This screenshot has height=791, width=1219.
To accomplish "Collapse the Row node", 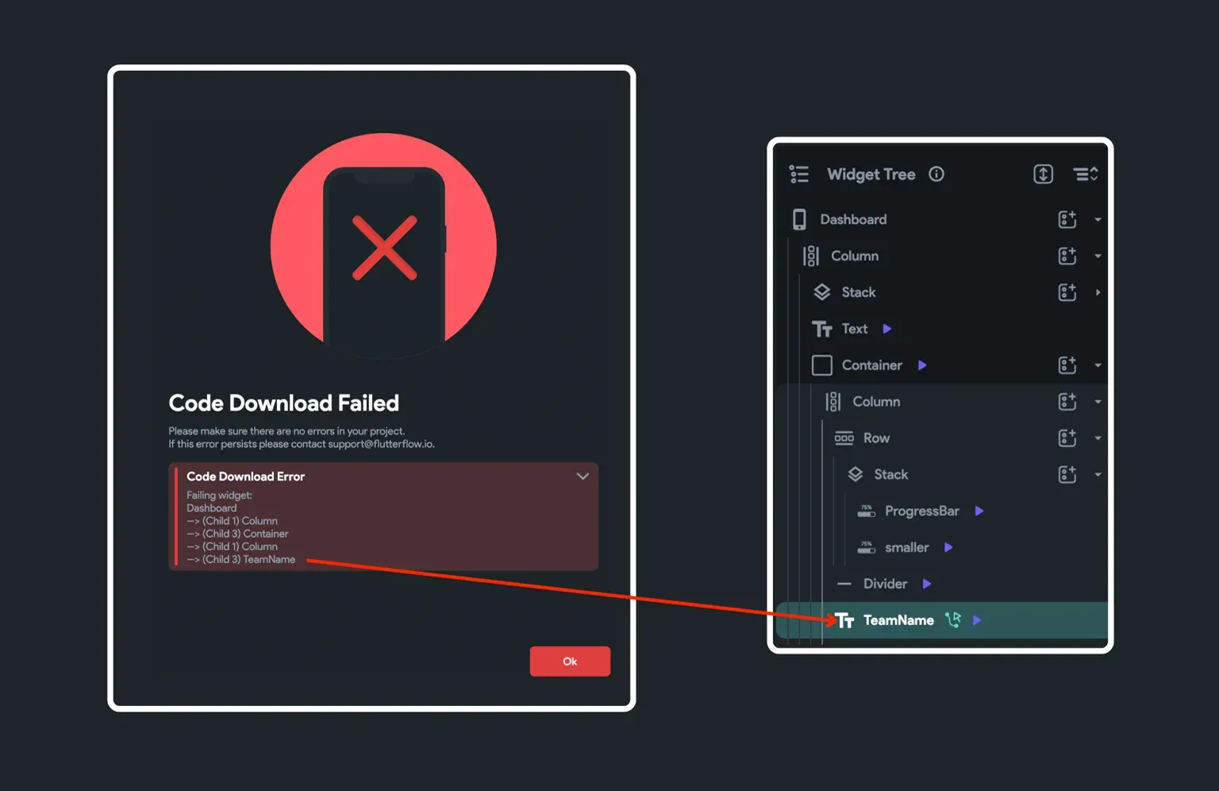I will click(1098, 438).
